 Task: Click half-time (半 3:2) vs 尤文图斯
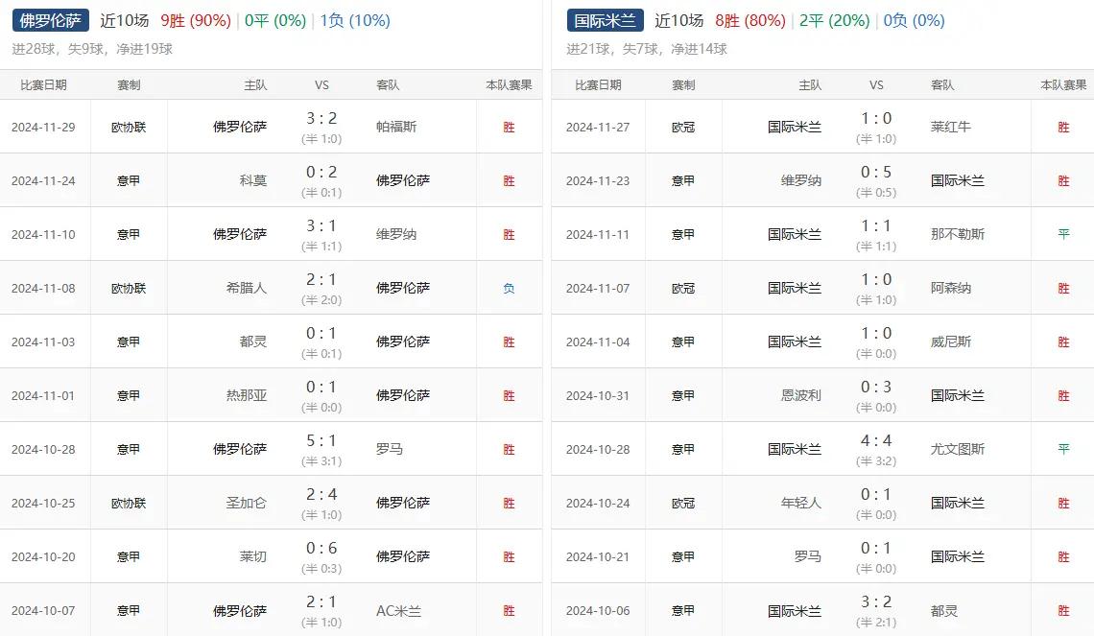876,461
